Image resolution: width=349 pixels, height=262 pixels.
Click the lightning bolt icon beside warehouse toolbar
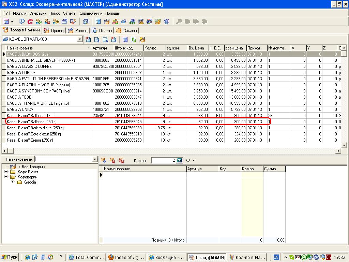[142, 40]
